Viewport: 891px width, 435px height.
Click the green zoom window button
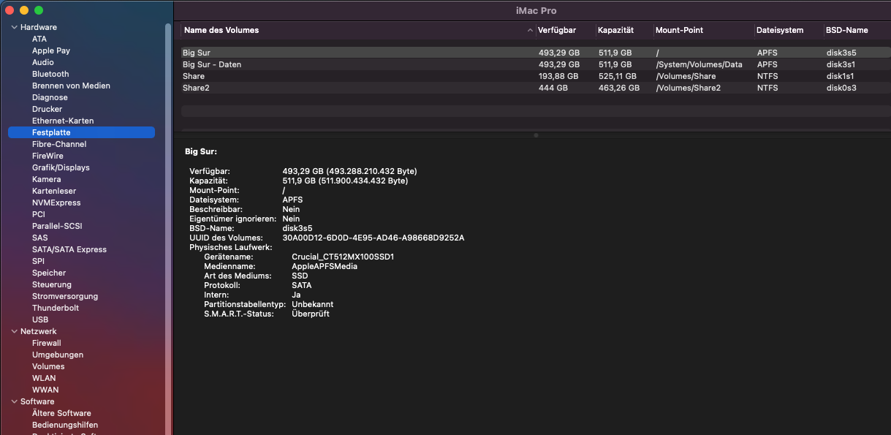tap(39, 10)
